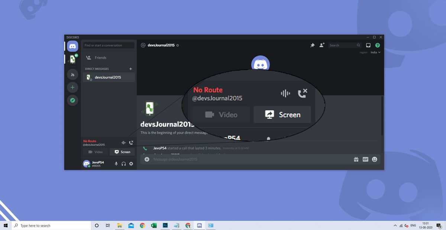Click the ENG language indicator
Screen dimensions: 446x230
tap(413, 225)
